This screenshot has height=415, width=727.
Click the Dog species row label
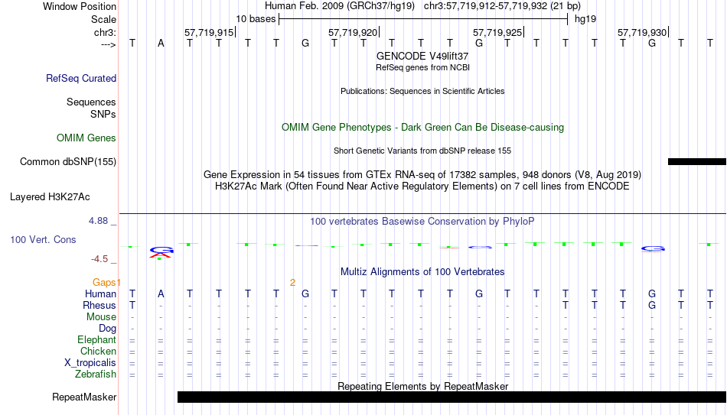tap(108, 329)
